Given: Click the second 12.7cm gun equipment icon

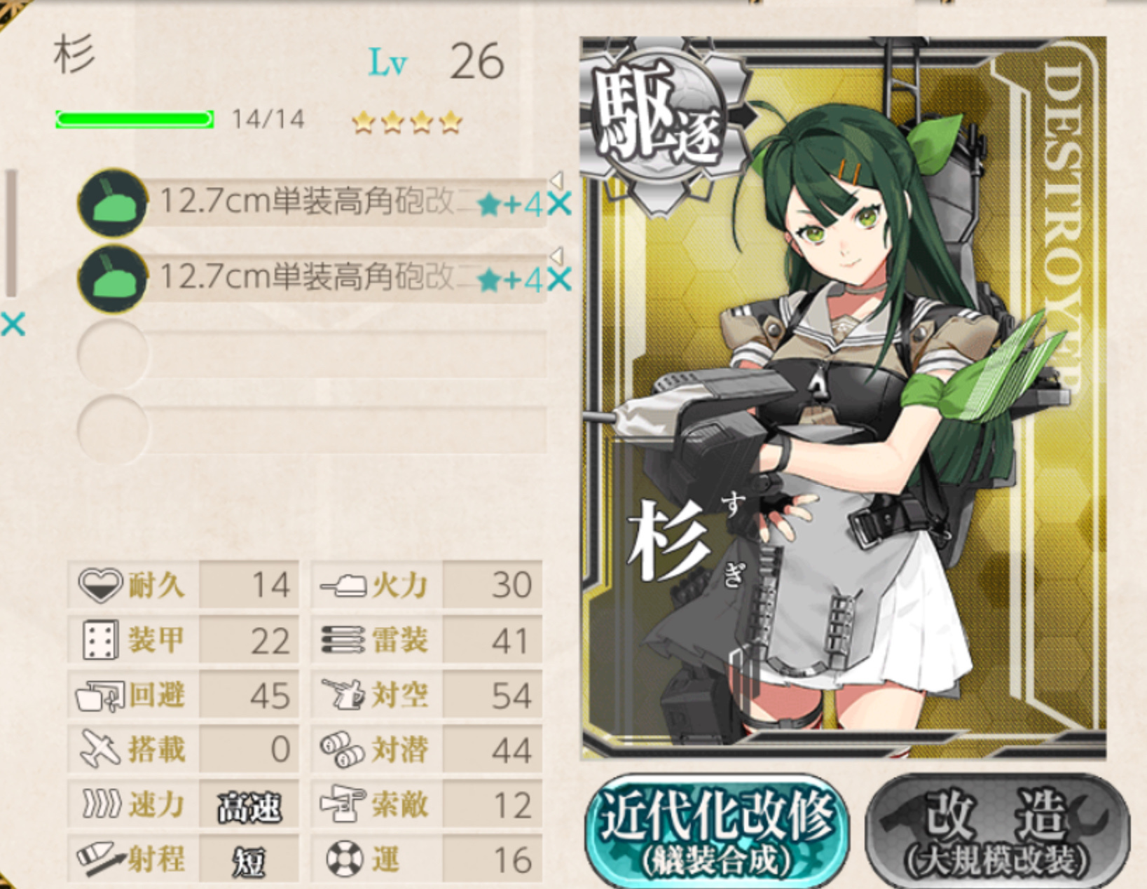Looking at the screenshot, I should (112, 279).
